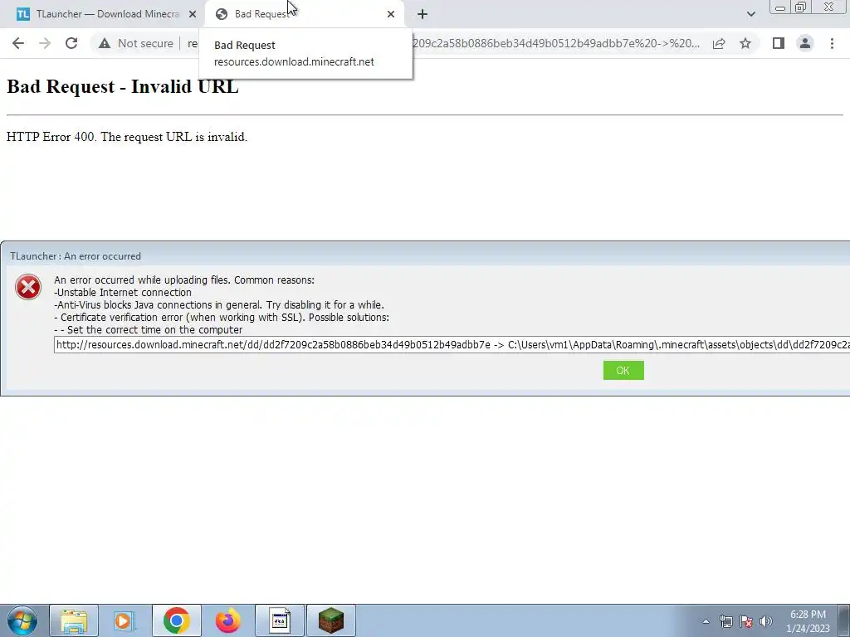Viewport: 850px width, 637px height.
Task: Click the HTTP Error 400 message text
Action: pyautogui.click(x=127, y=137)
